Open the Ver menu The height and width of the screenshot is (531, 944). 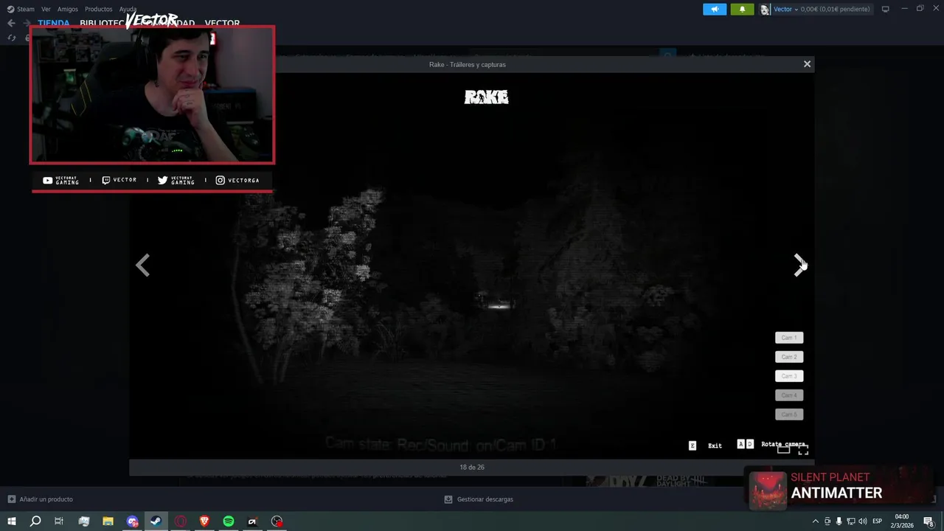pyautogui.click(x=46, y=9)
